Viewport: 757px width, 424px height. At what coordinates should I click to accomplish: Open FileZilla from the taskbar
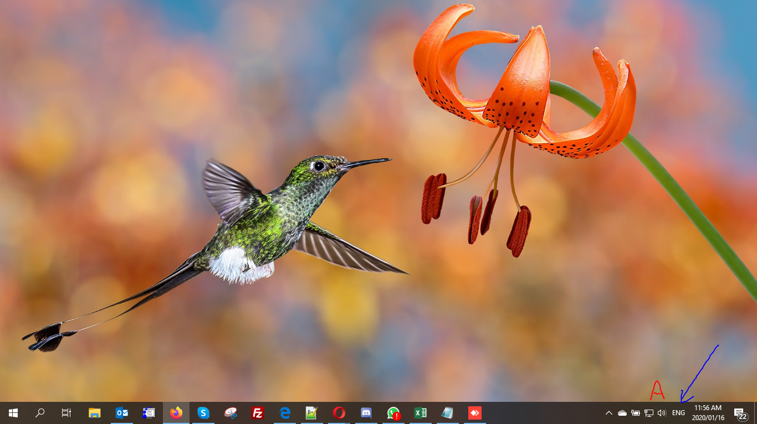tap(258, 413)
